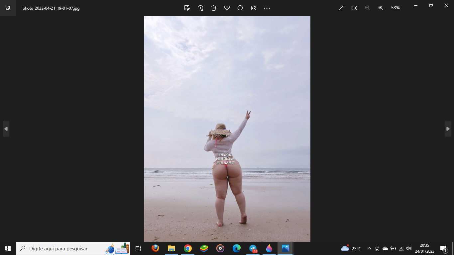The width and height of the screenshot is (454, 255).
Task: Zoom out of the photo
Action: pyautogui.click(x=368, y=8)
